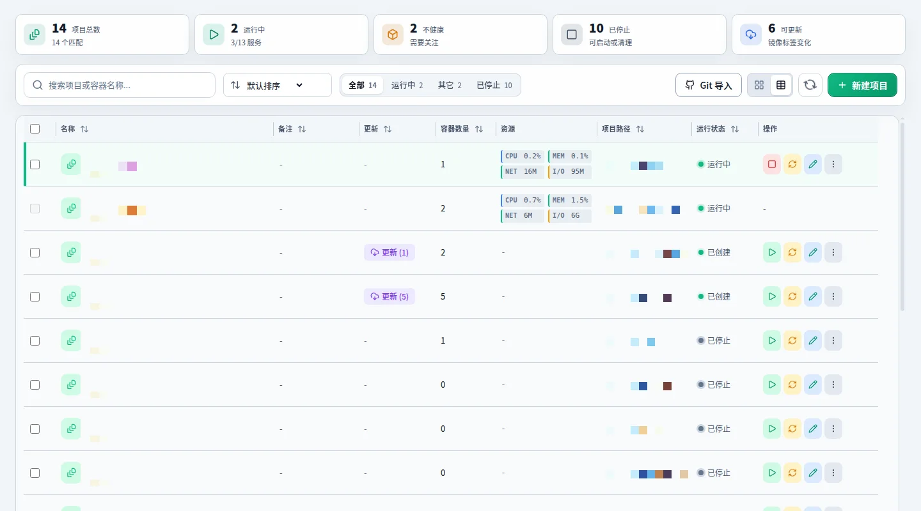Edit the project showing CPU 0.2%
This screenshot has width=921, height=511.
point(813,164)
